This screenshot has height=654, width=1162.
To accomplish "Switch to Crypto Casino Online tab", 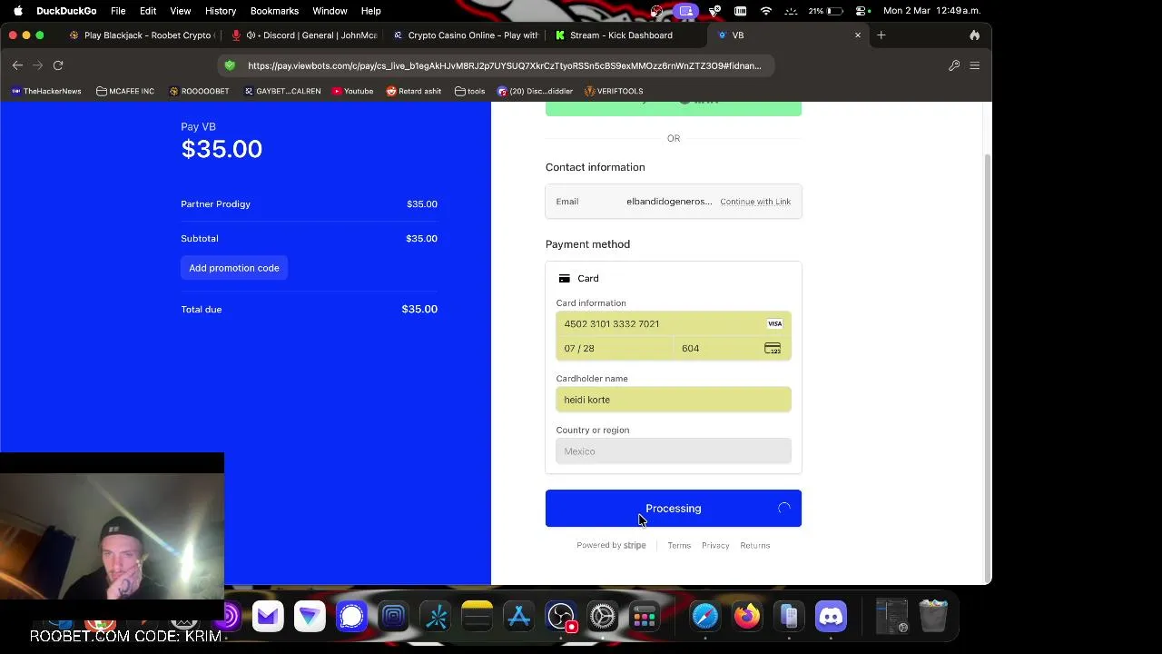I will pyautogui.click(x=466, y=35).
